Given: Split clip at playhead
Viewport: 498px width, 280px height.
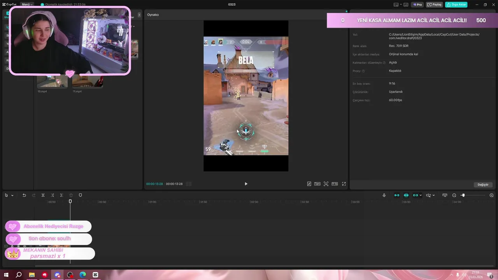Looking at the screenshot, I should [43, 195].
